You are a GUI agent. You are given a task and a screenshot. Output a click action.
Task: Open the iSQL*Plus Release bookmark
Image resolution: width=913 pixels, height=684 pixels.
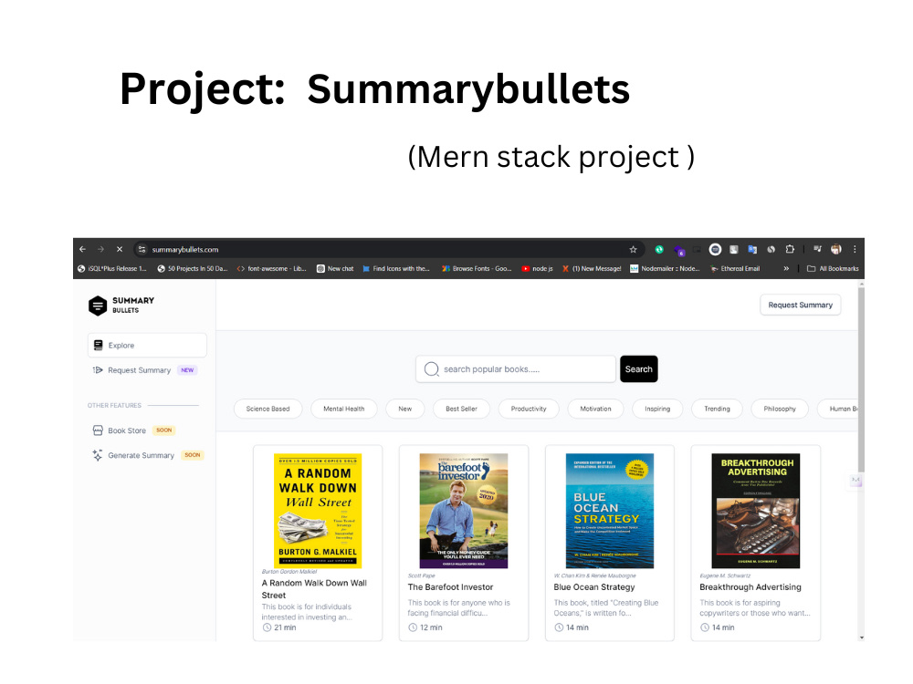pos(111,268)
